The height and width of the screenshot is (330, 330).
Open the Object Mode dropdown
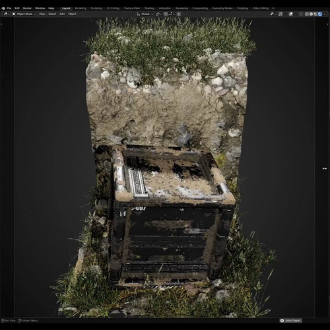[24, 14]
